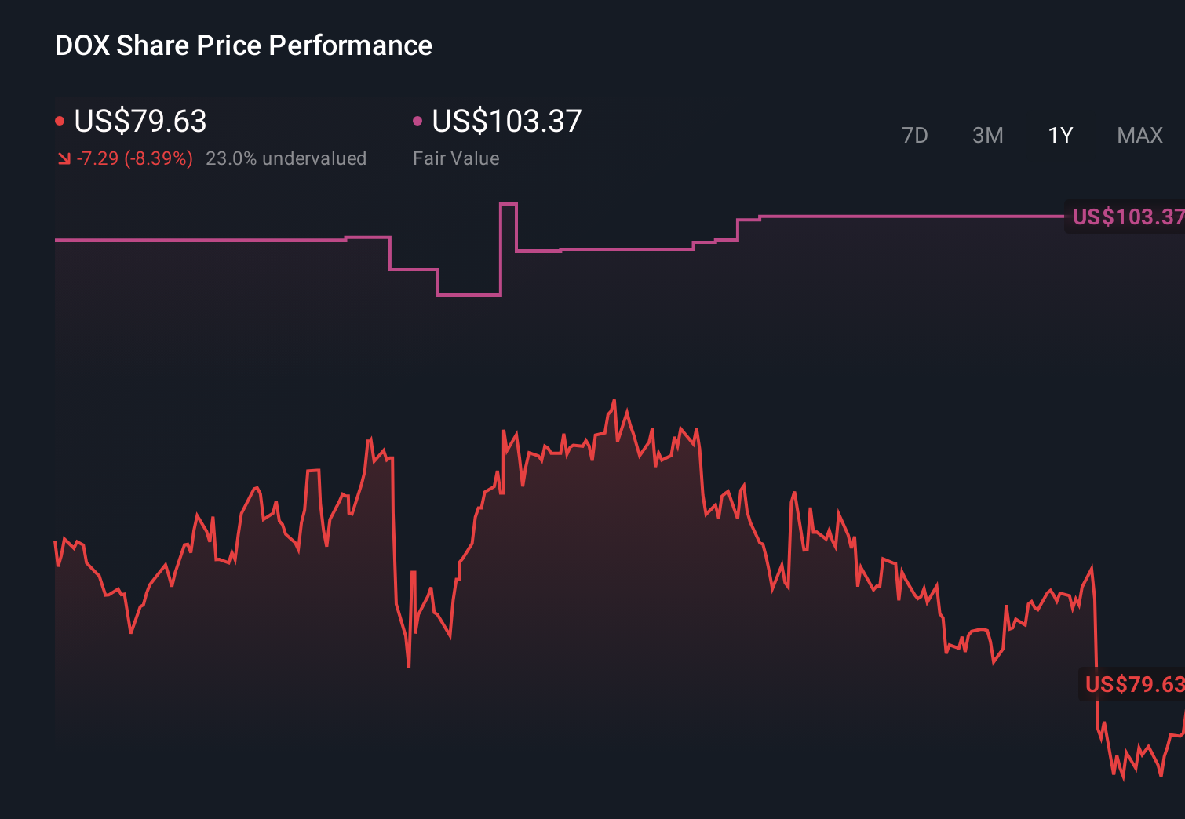Open the DOX Share Price Performance title
Image resolution: width=1185 pixels, height=819 pixels.
click(x=243, y=45)
